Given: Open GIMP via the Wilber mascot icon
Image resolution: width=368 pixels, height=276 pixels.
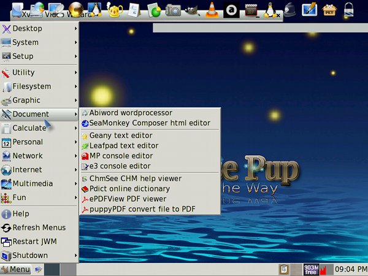Looking at the screenshot, I should [x=193, y=10].
